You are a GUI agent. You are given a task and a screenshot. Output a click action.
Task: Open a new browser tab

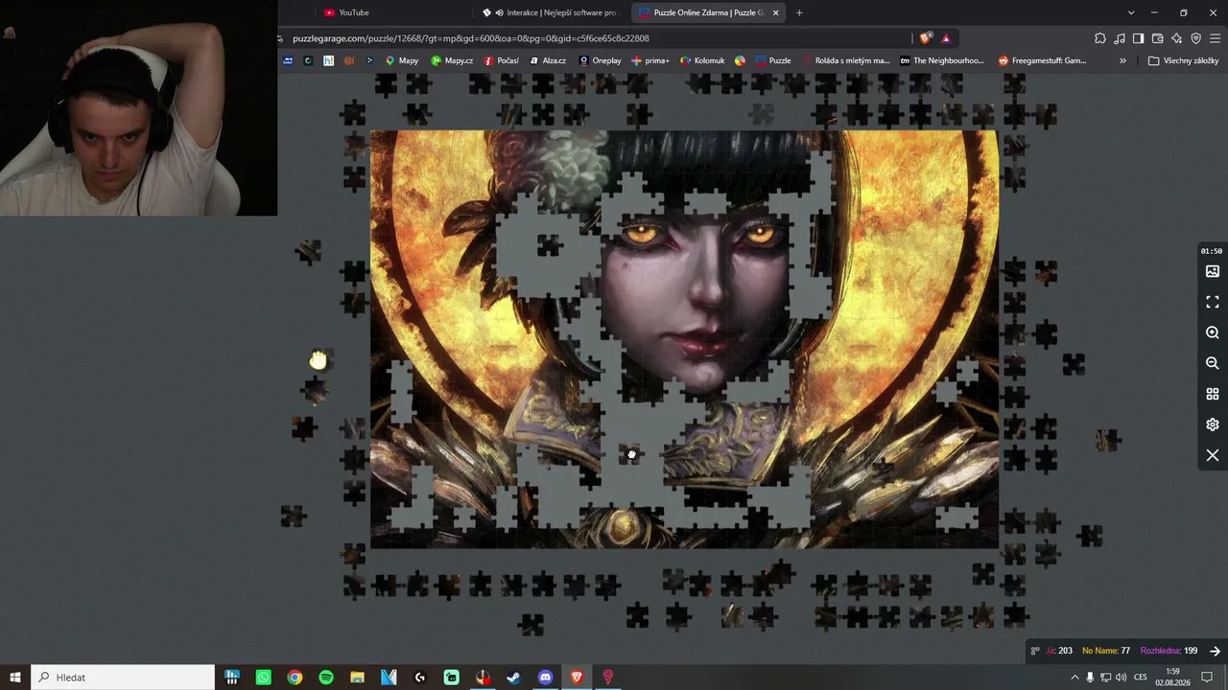799,12
